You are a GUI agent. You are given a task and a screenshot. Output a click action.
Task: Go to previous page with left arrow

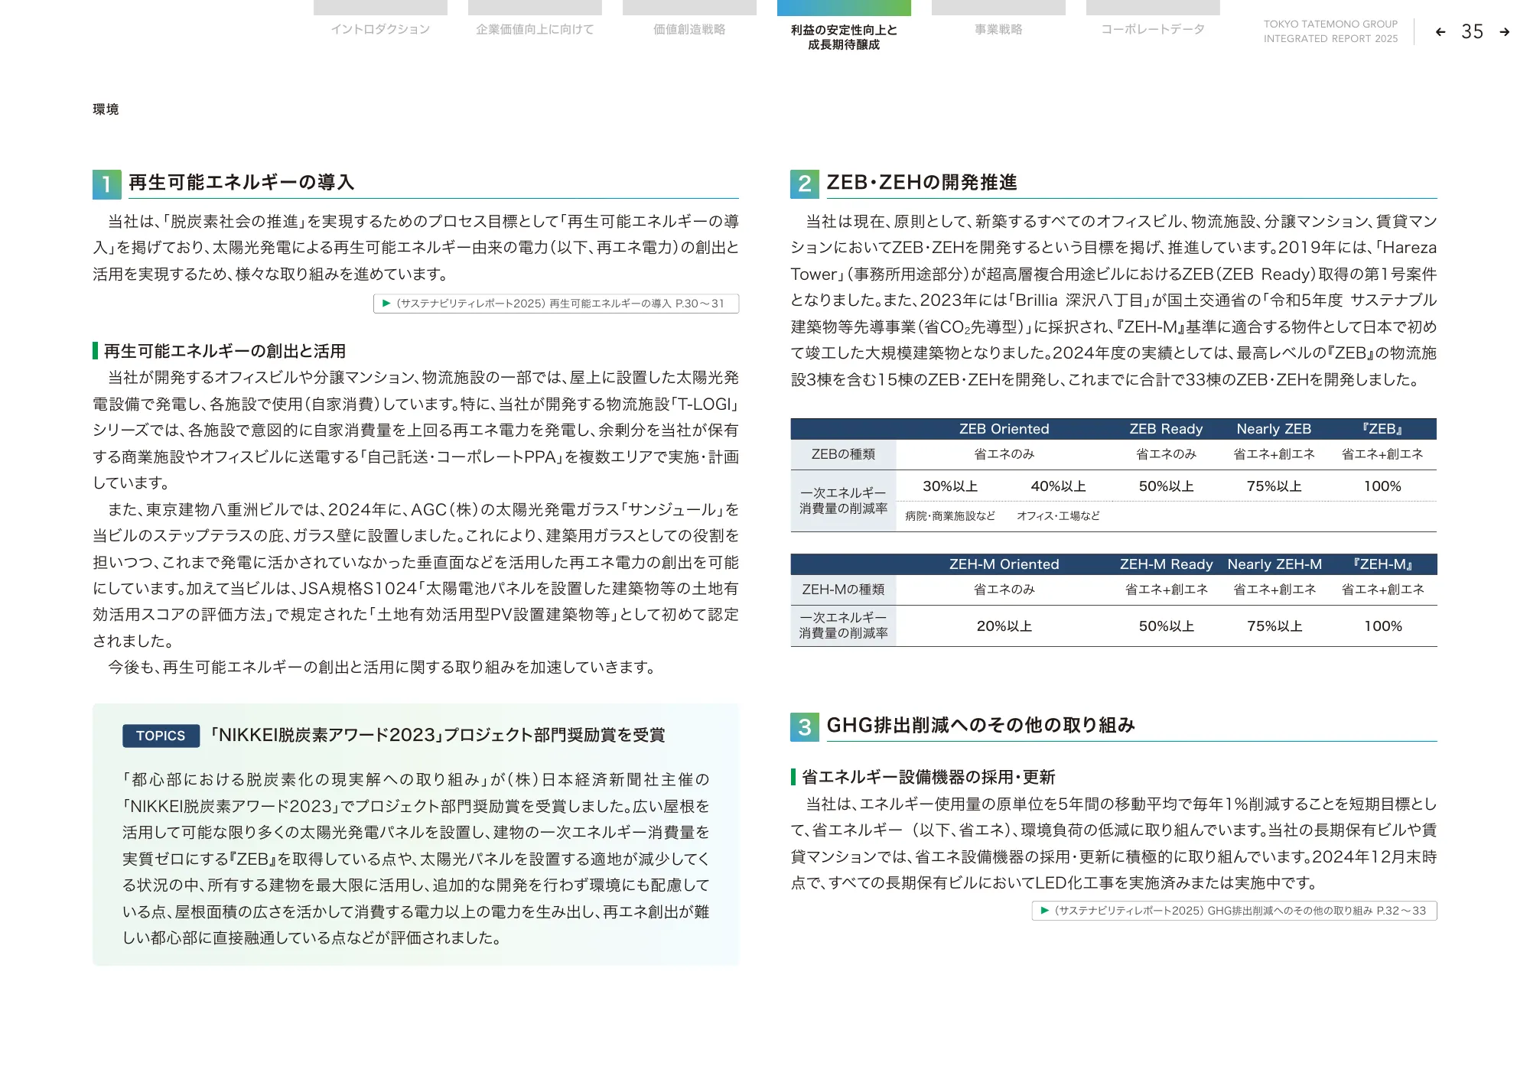click(x=1440, y=32)
